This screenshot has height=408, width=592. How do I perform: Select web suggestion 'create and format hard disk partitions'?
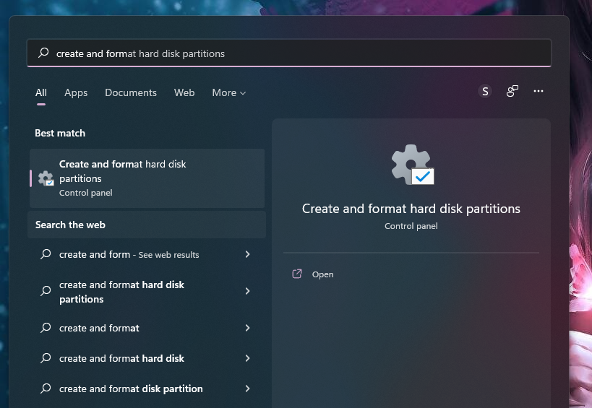[147, 291]
